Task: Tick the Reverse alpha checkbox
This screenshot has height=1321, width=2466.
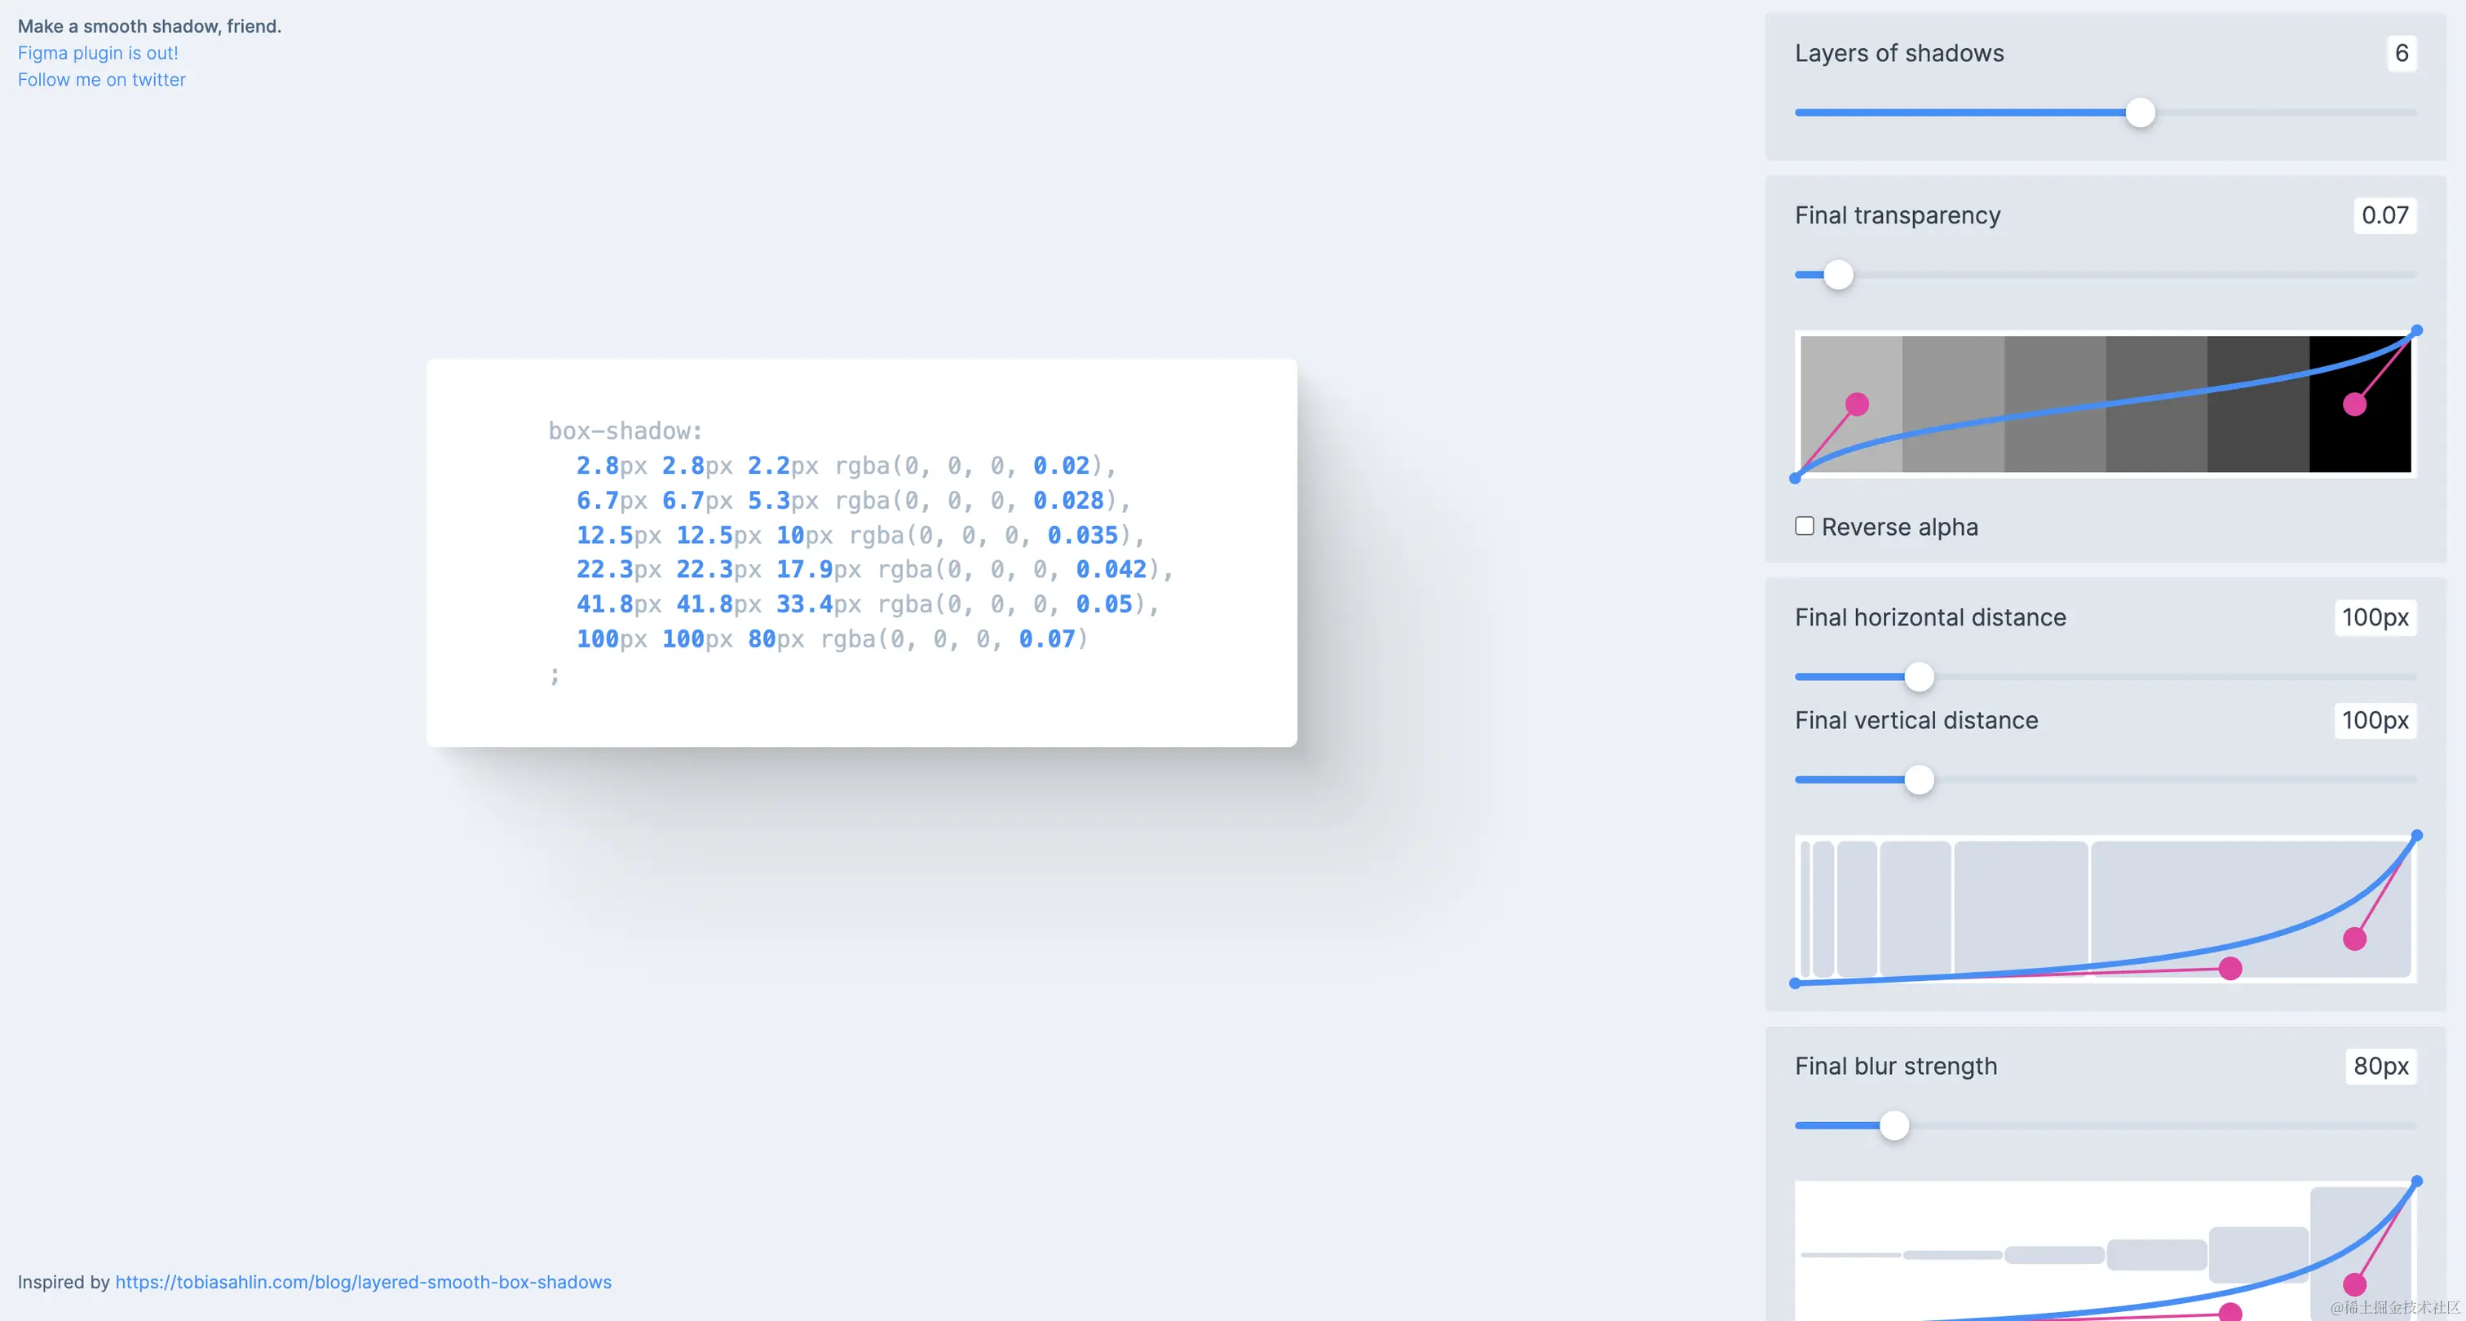Action: click(1805, 525)
